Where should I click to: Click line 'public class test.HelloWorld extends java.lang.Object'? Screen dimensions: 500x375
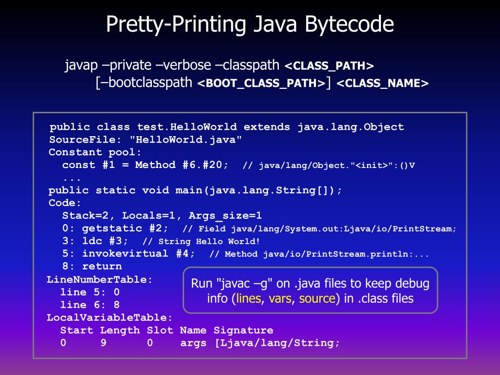(x=227, y=127)
